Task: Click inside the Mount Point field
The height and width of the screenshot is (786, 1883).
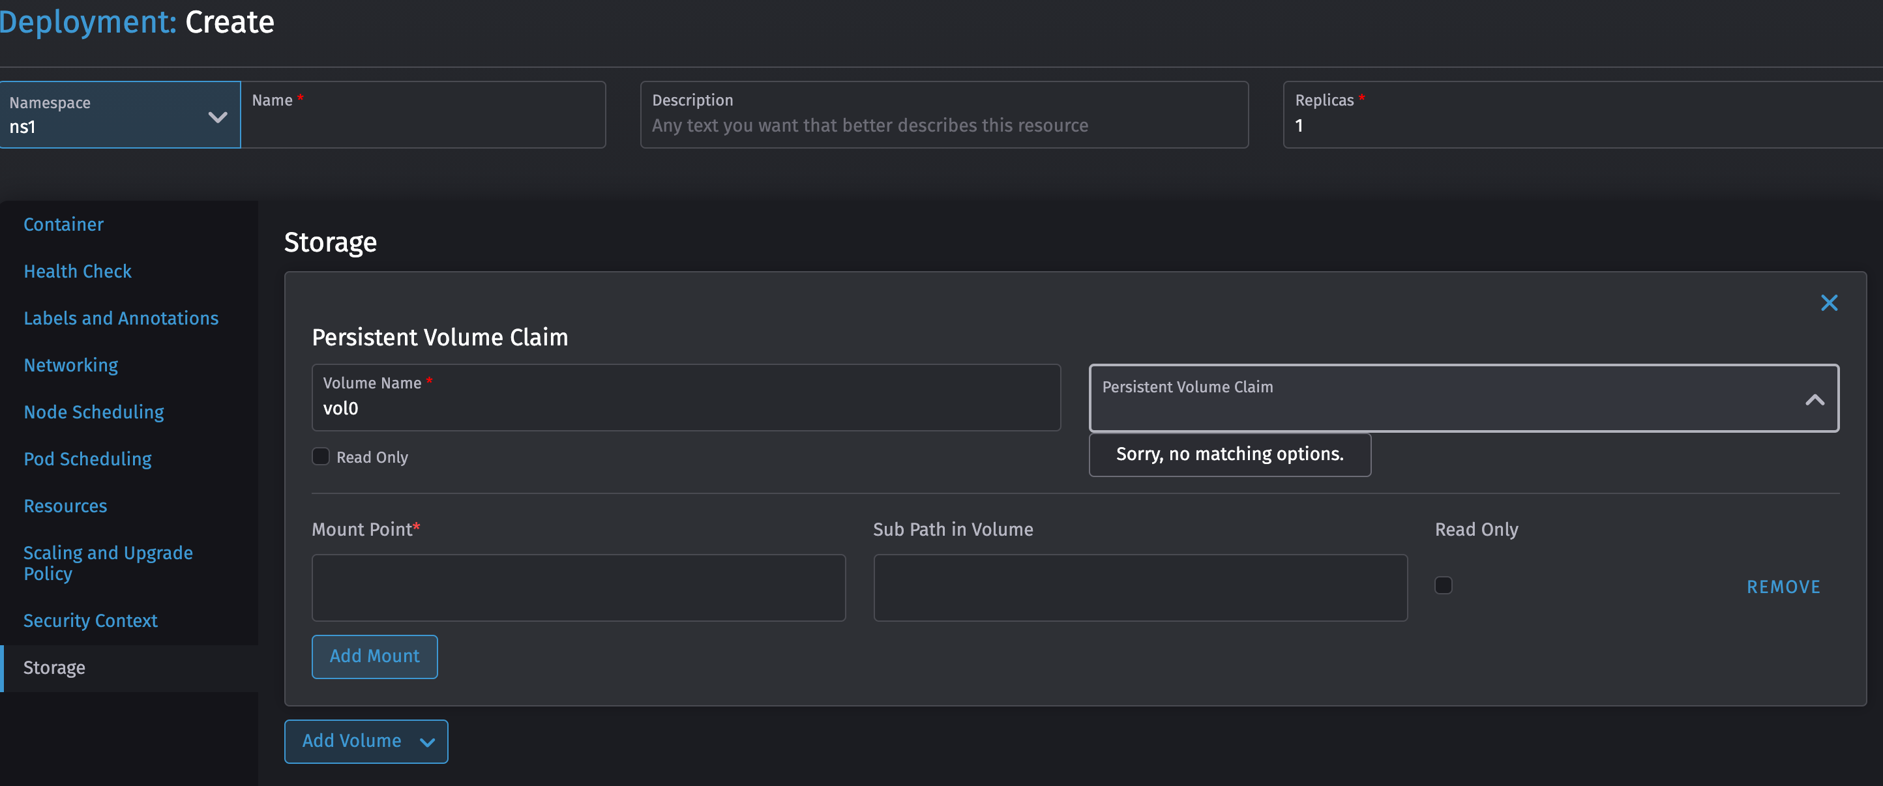Action: coord(578,587)
